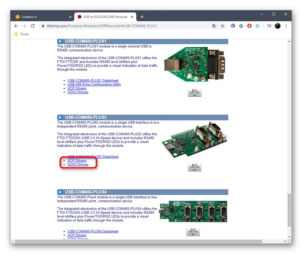Viewport: 302px width, 254px height.
Task: Click the vertical scrollbar up arrow
Action: click(289, 41)
